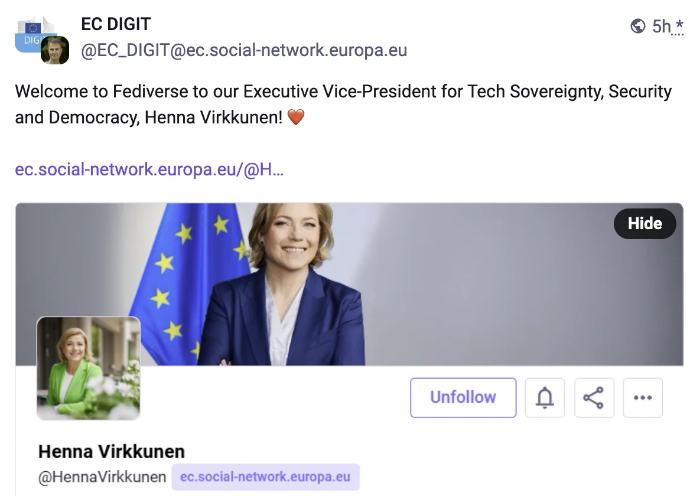The height and width of the screenshot is (496, 690).
Task: Click the red heart emoji in post
Action: pos(295,118)
